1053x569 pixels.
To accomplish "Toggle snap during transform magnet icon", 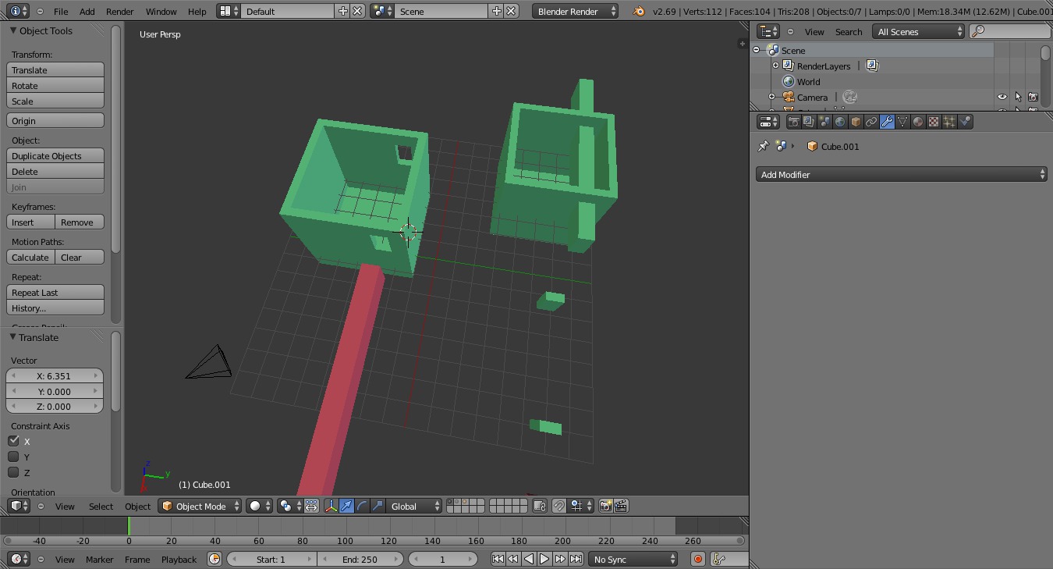I will [x=558, y=506].
